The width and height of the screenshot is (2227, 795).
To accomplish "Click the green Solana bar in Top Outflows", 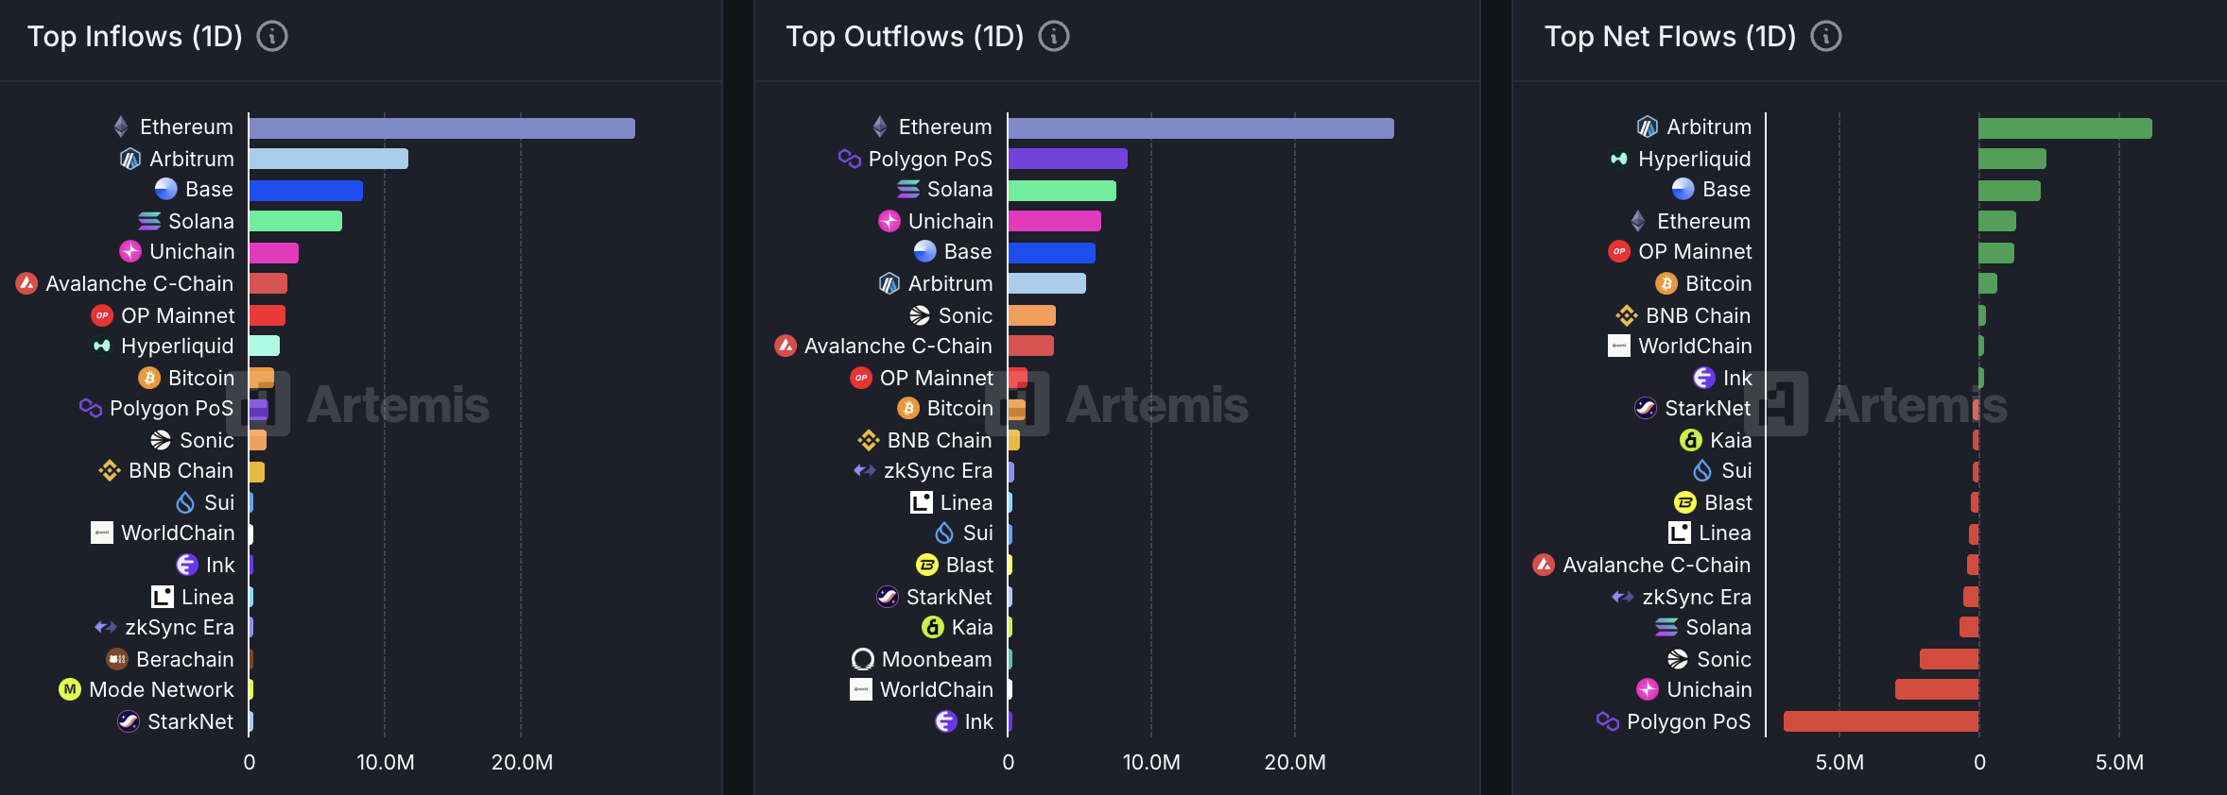I will (1062, 191).
